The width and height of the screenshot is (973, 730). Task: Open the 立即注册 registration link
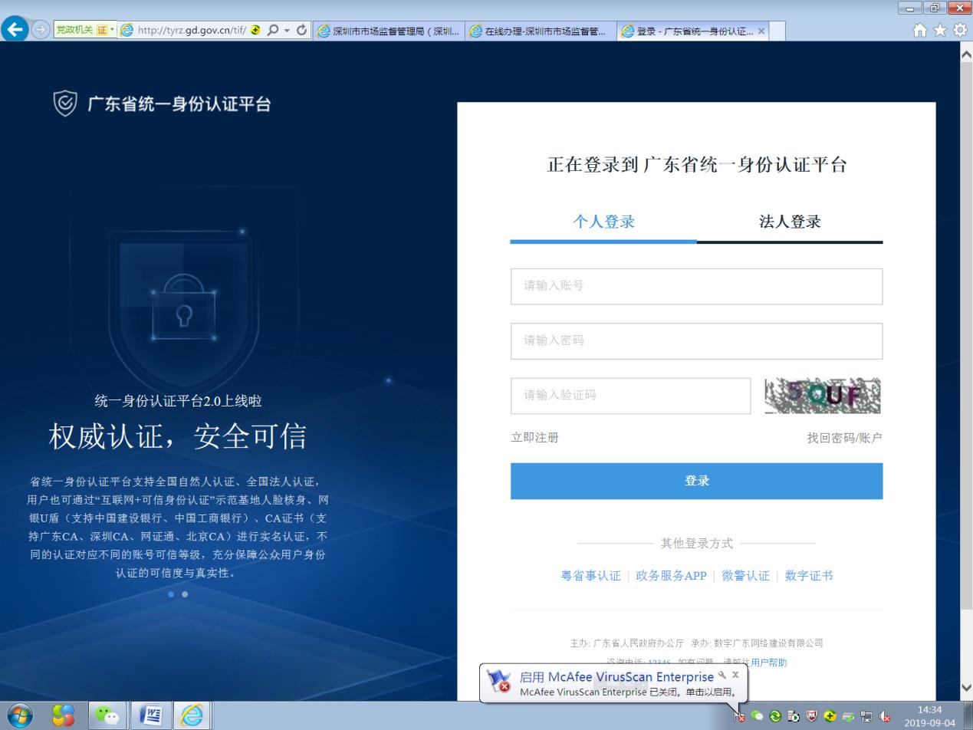tap(534, 438)
